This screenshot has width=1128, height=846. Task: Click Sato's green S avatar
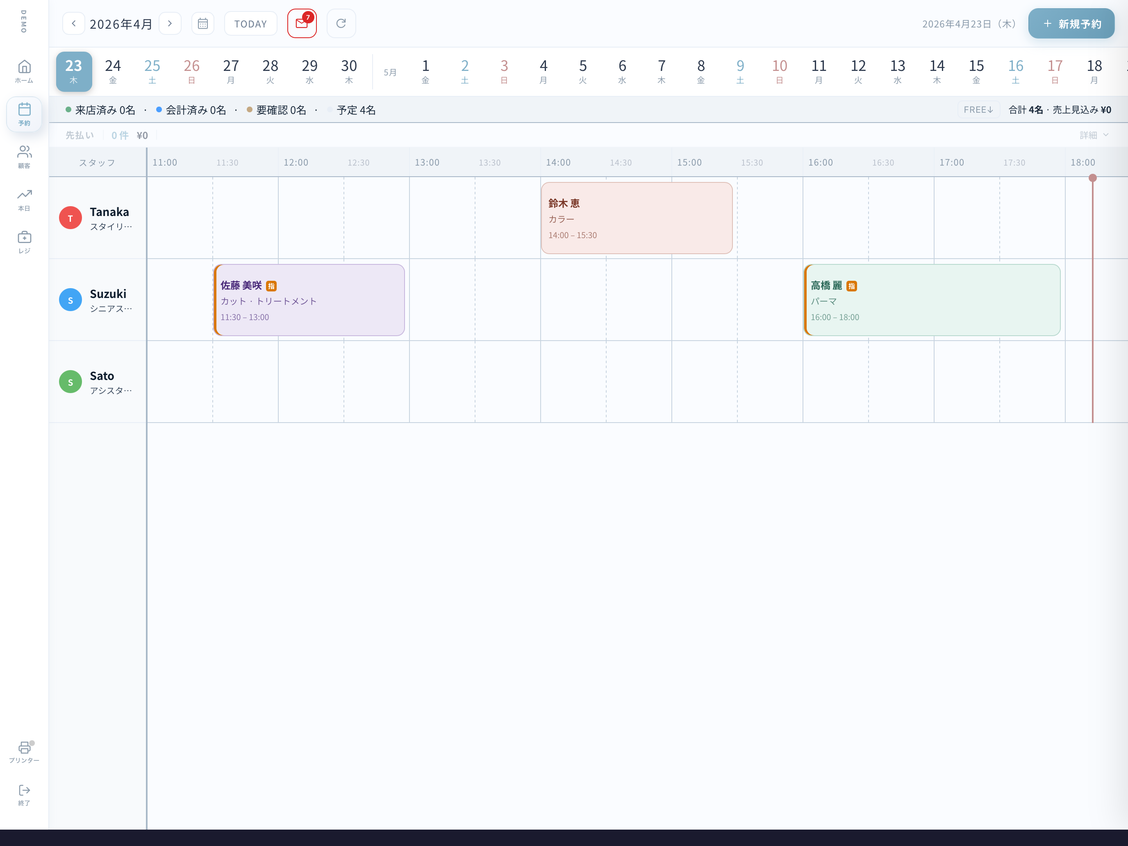70,382
